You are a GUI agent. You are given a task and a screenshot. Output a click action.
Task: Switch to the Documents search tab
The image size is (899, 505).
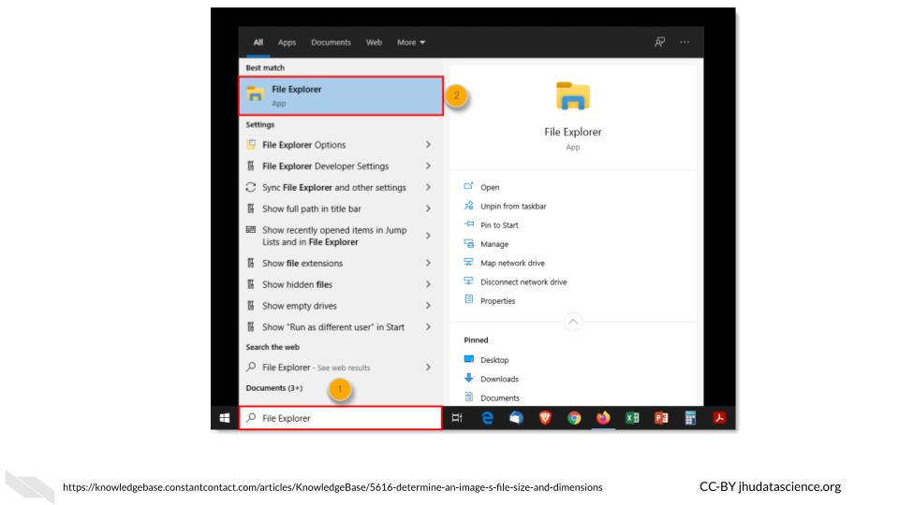coord(331,42)
